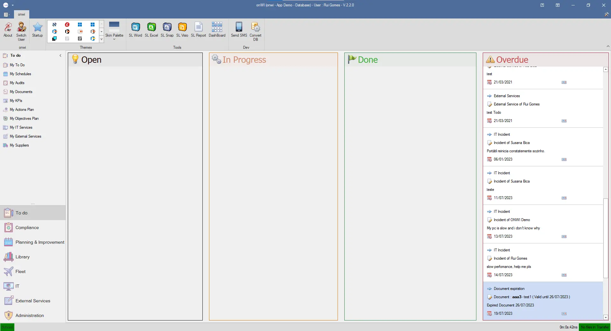Viewport: 611px width, 331px height.
Task: Open My Documents
Action: (21, 92)
